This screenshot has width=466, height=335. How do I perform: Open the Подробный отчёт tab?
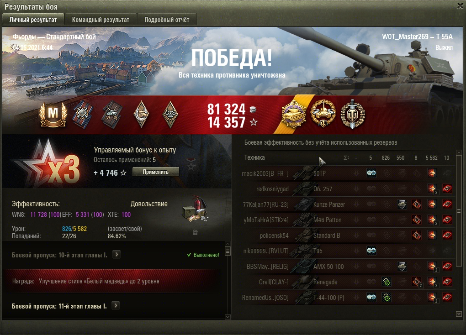pos(167,20)
